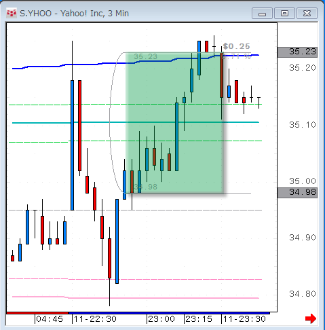Click the 35.23 label inside the green box

145,56
